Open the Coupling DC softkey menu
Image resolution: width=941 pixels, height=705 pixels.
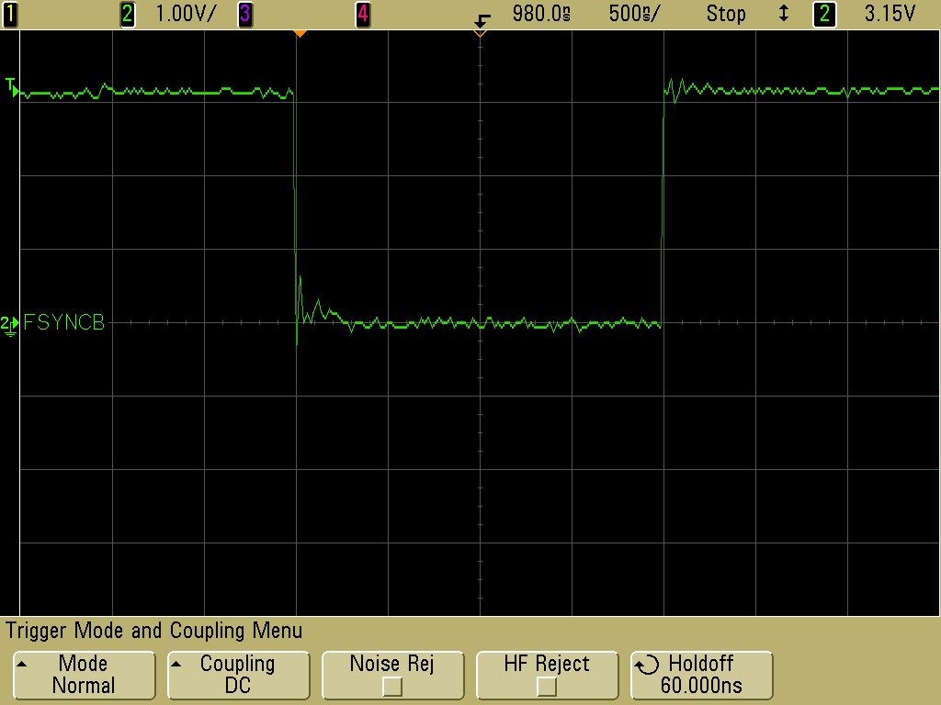tap(238, 675)
